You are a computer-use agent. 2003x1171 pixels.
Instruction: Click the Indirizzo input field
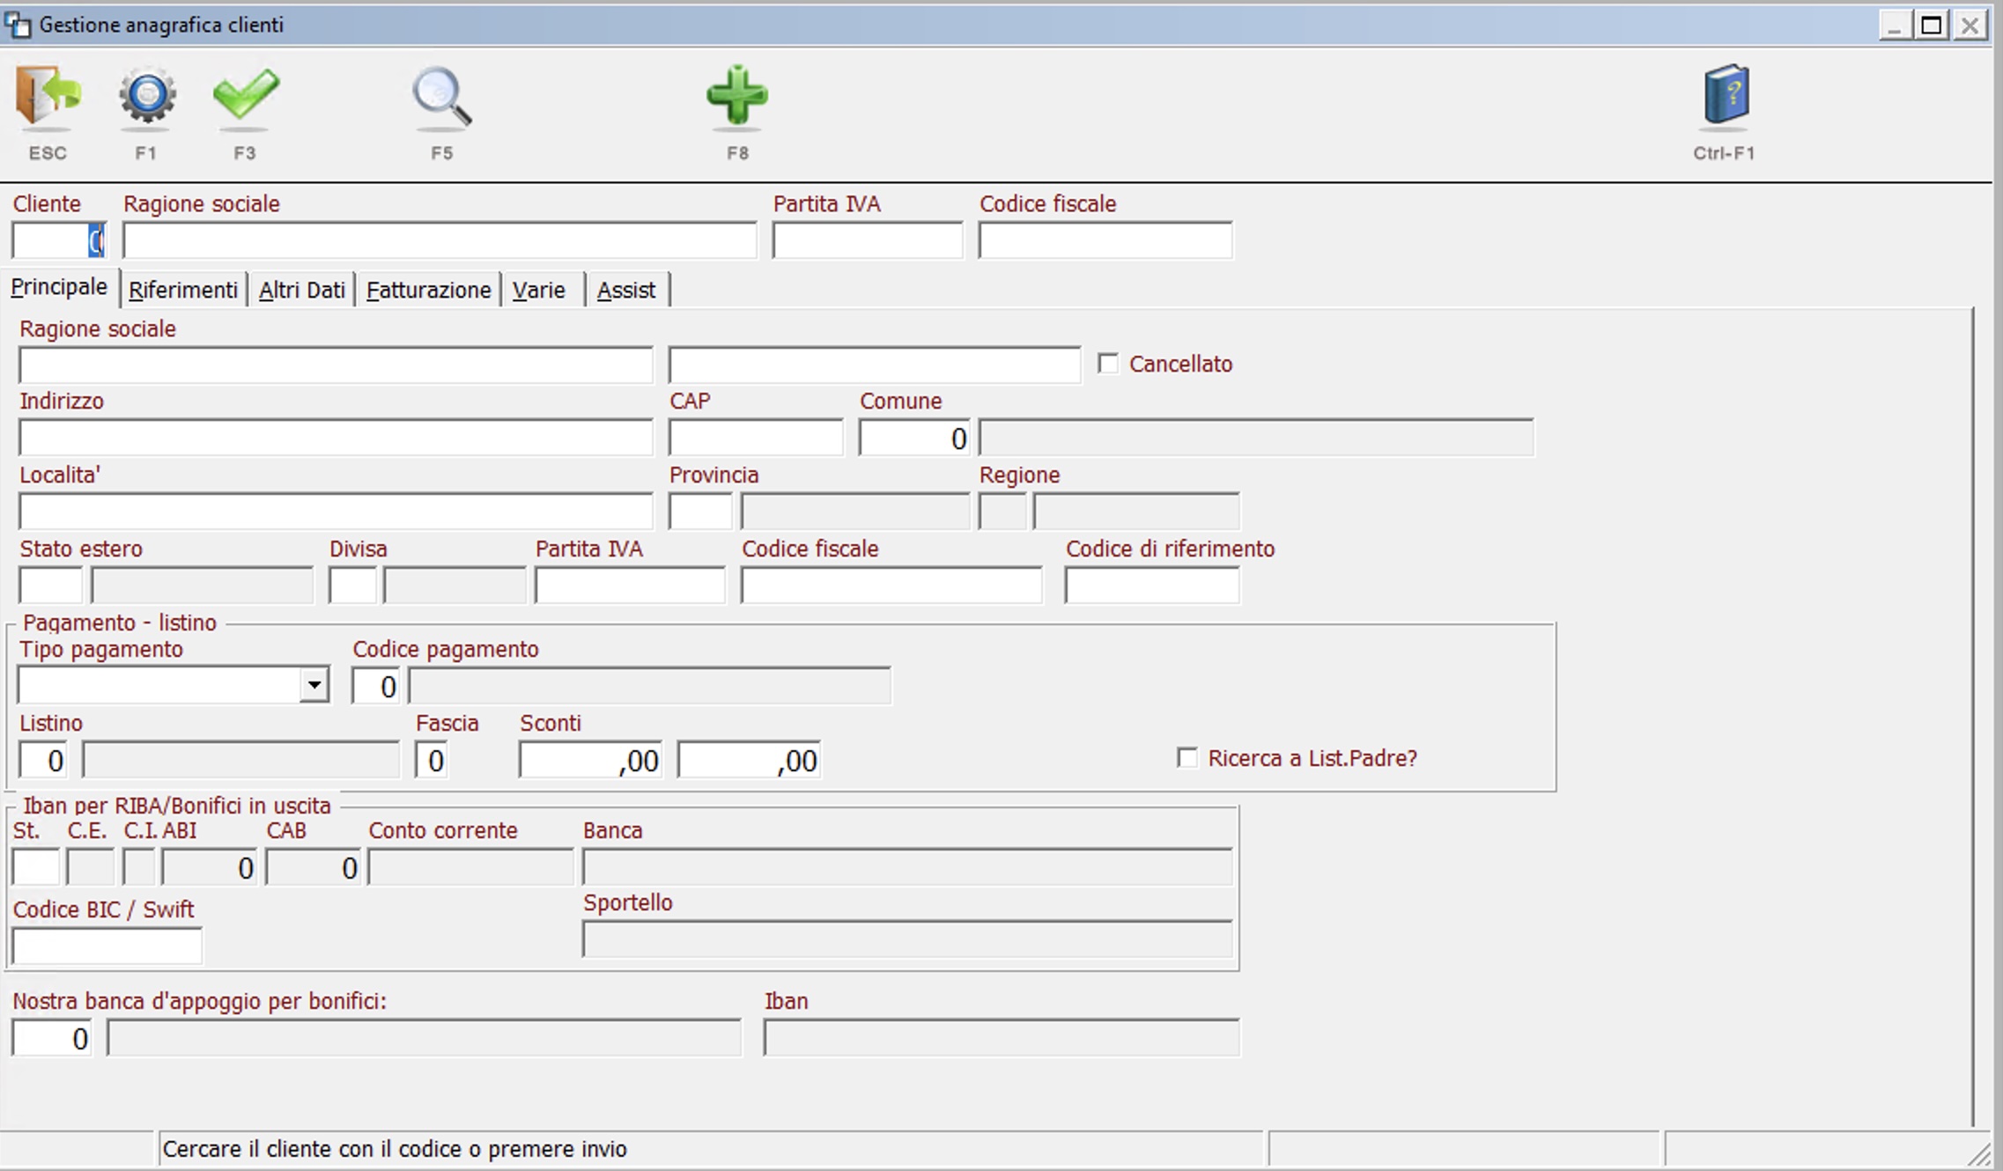pos(335,438)
